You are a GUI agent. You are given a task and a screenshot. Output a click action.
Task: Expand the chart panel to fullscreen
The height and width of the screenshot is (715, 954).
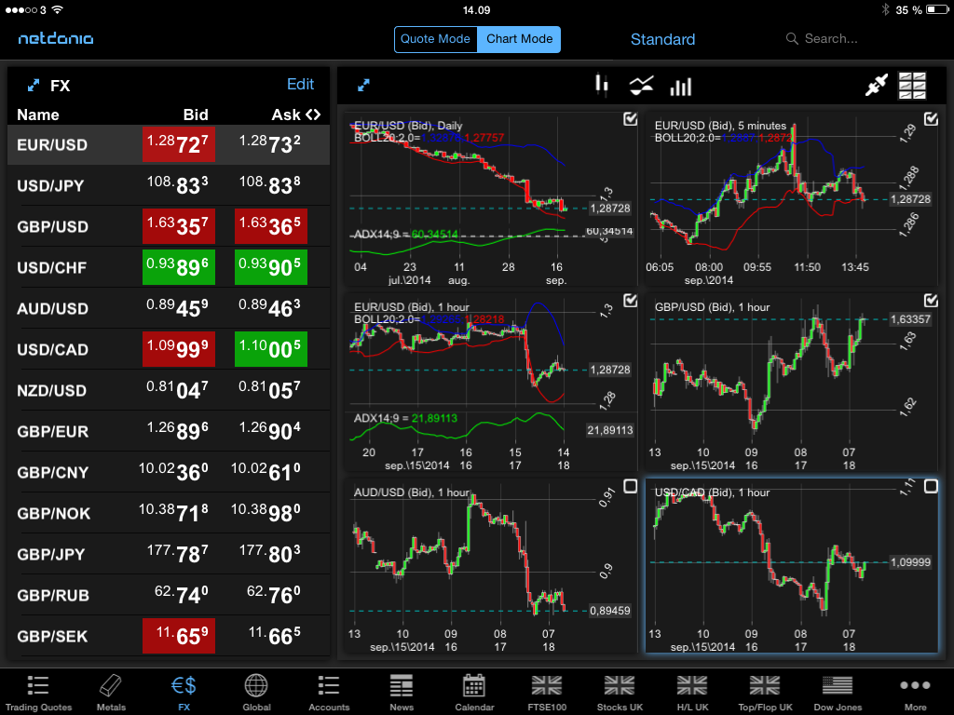coord(363,86)
